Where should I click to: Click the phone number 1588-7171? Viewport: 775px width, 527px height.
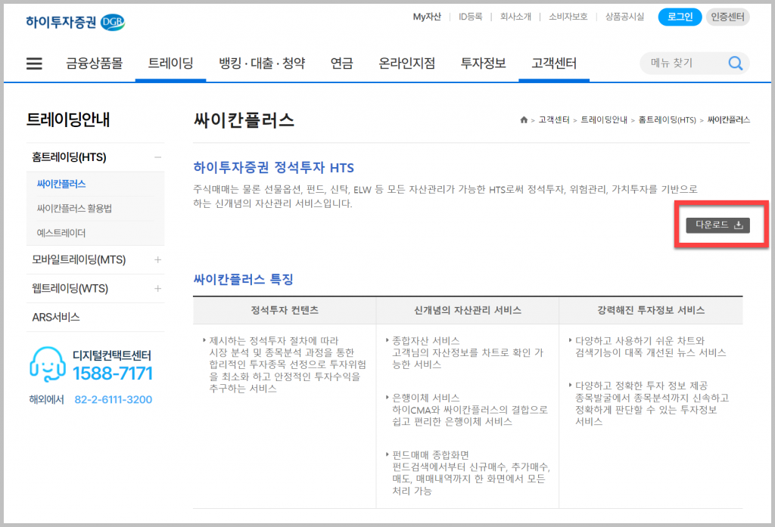coord(113,374)
